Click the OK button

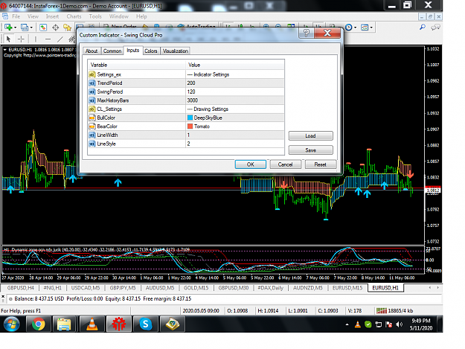[x=250, y=164]
